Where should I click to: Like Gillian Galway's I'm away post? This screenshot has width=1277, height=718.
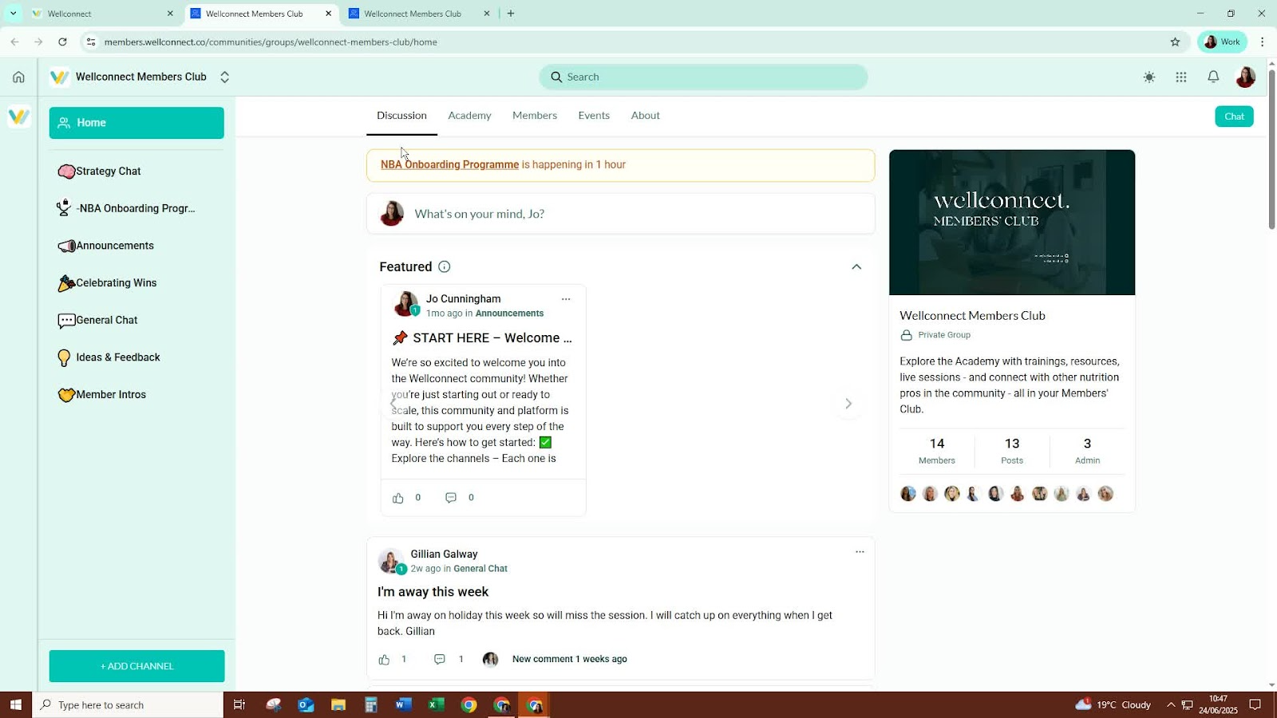(384, 660)
